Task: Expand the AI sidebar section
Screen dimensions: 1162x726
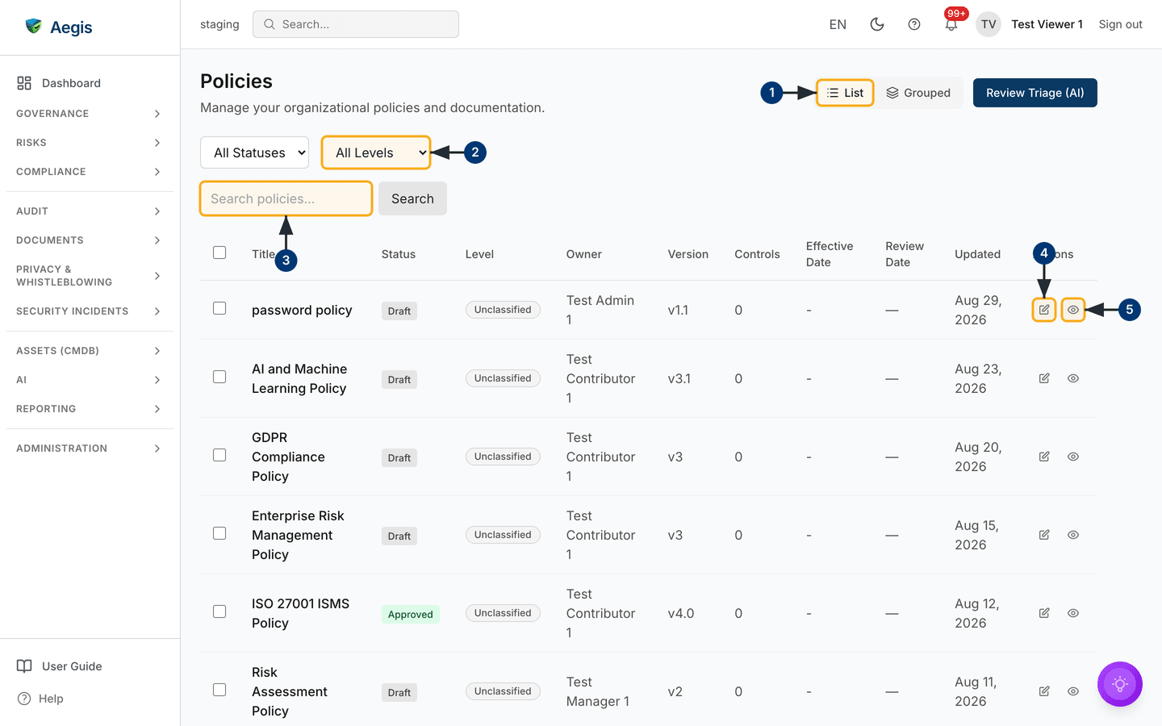Action: (90, 380)
